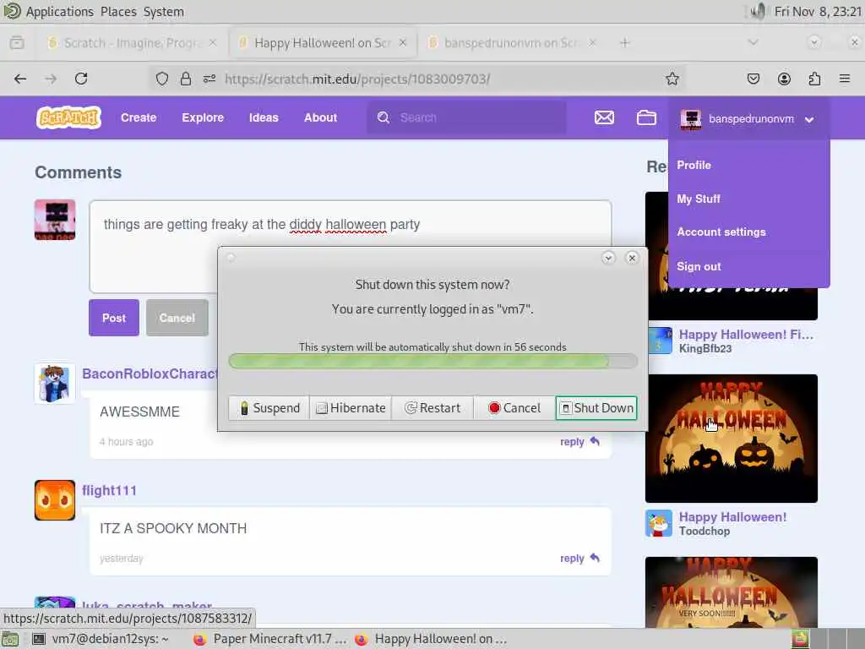Click the reply arrow on AWESSMME comment
Image resolution: width=865 pixels, height=649 pixels.
pyautogui.click(x=595, y=441)
